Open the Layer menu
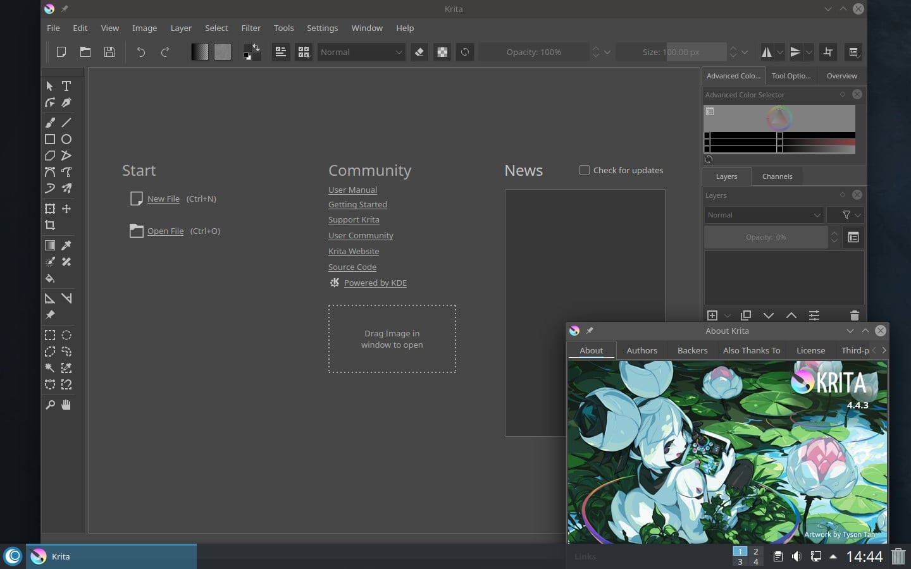 pos(181,28)
